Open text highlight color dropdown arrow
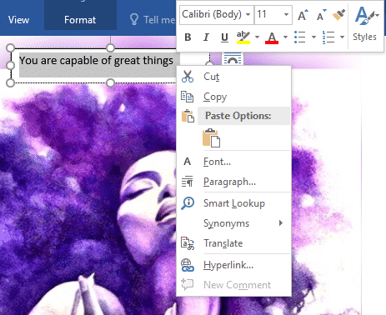Screen dimensions: 386x315 (x=257, y=37)
